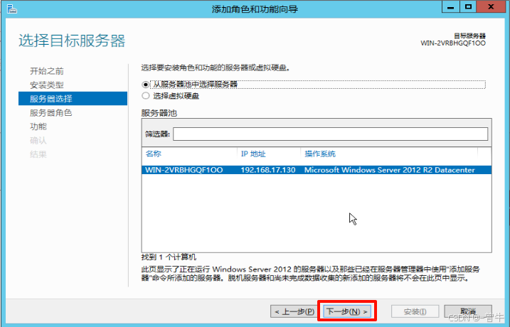Select '从服务器池中选择服务器' radio button
The width and height of the screenshot is (510, 327).
pos(146,85)
